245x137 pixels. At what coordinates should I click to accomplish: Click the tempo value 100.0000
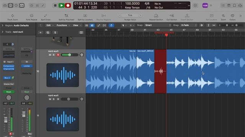click(132, 3)
